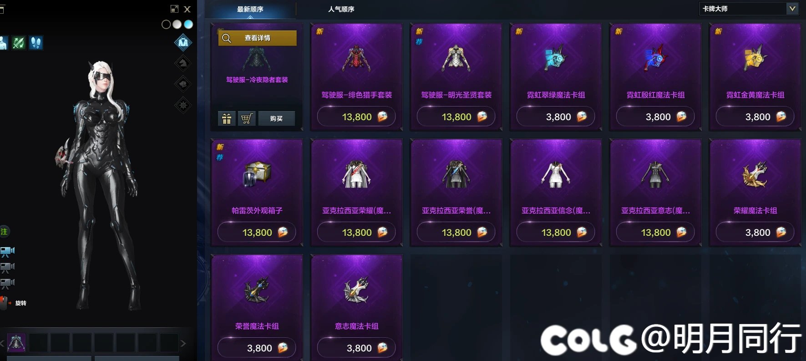Viewport: 806px width, 361px height.
Task: Add 冷夜隐者套装 to the shopping cart
Action: click(247, 119)
